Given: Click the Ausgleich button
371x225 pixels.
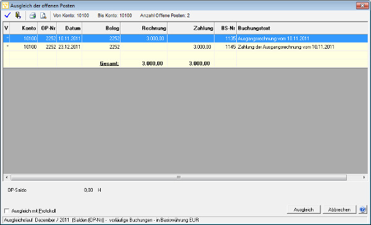Looking at the screenshot, I should (x=304, y=210).
